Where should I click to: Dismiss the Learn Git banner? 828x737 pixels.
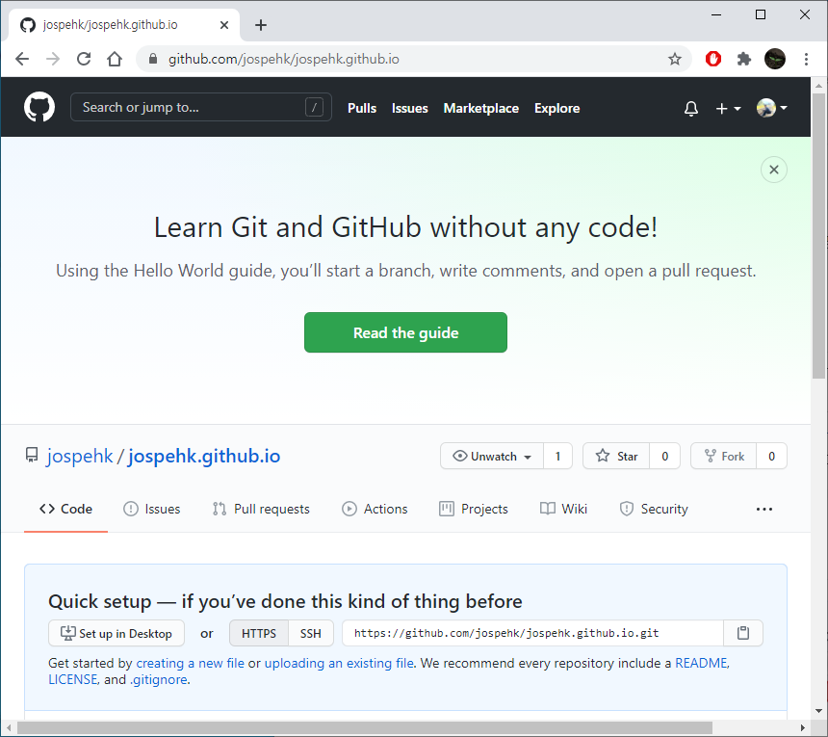(774, 170)
